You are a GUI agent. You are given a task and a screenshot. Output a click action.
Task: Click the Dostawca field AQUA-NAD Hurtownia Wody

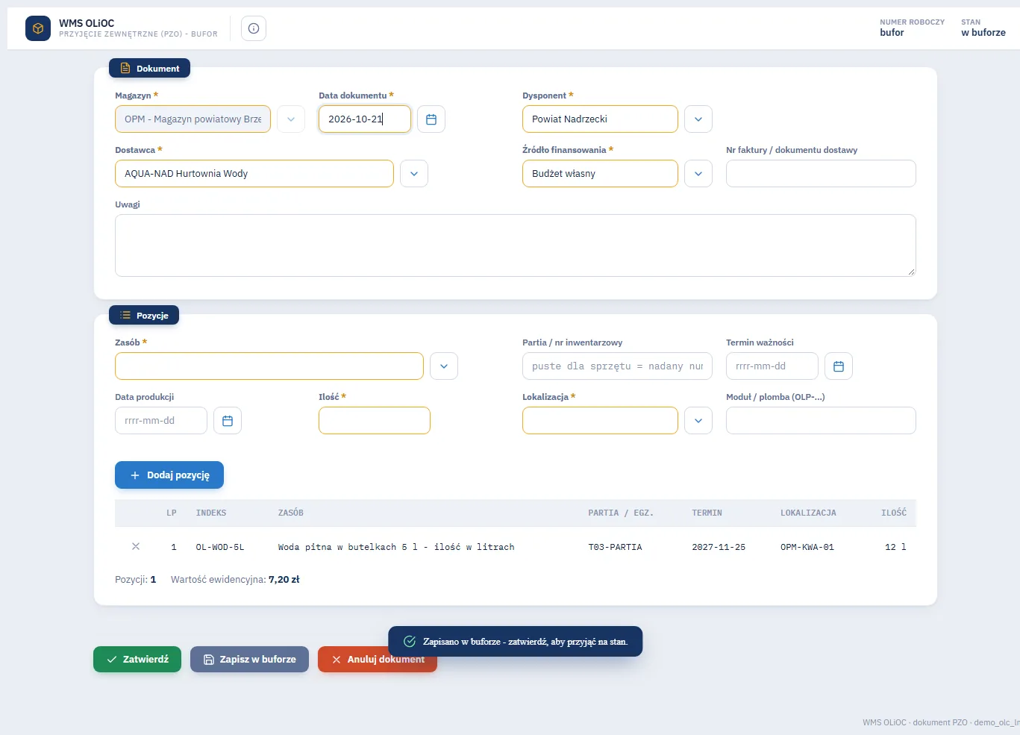click(x=254, y=174)
